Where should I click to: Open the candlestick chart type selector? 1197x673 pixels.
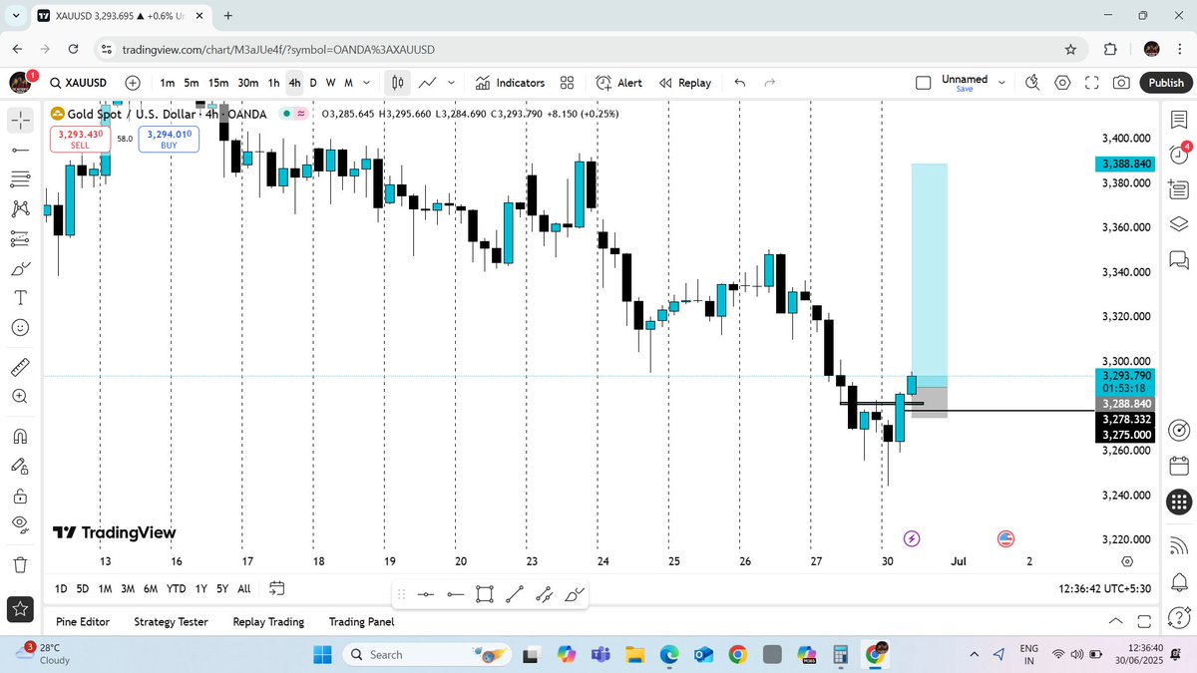point(397,83)
